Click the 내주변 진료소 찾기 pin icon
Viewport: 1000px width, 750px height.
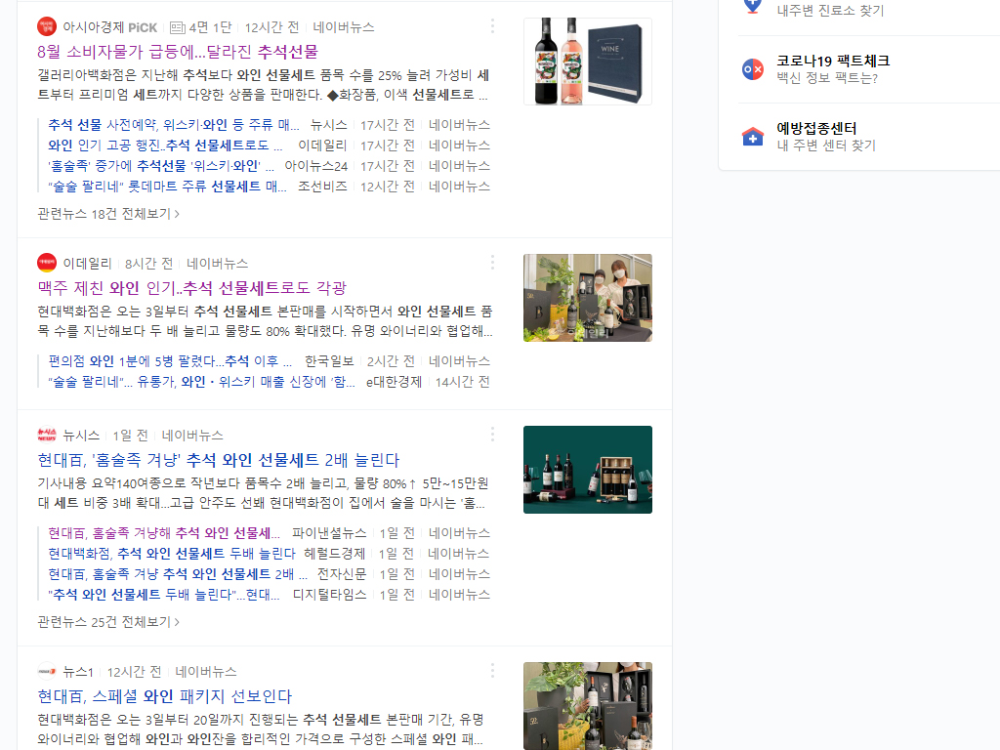[753, 7]
